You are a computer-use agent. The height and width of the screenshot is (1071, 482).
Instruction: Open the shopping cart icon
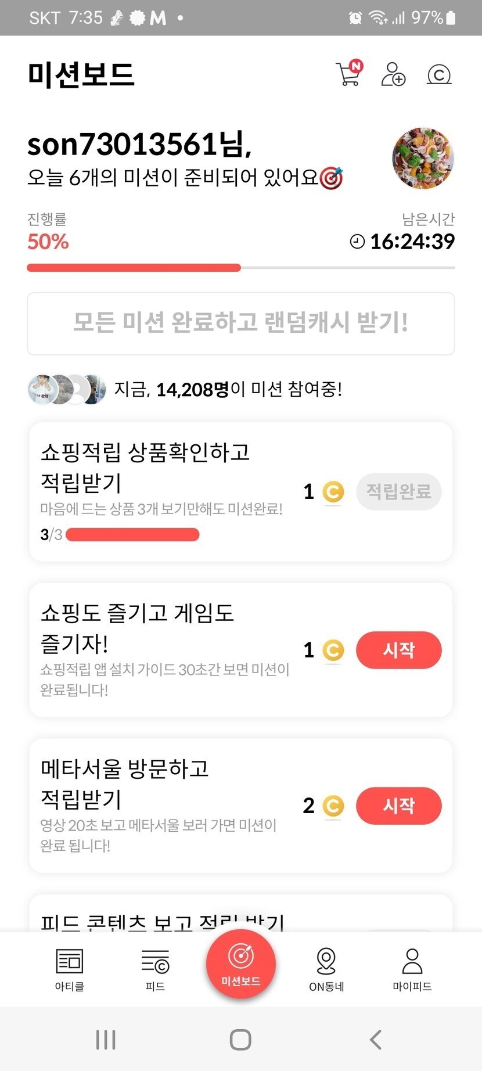(x=348, y=74)
